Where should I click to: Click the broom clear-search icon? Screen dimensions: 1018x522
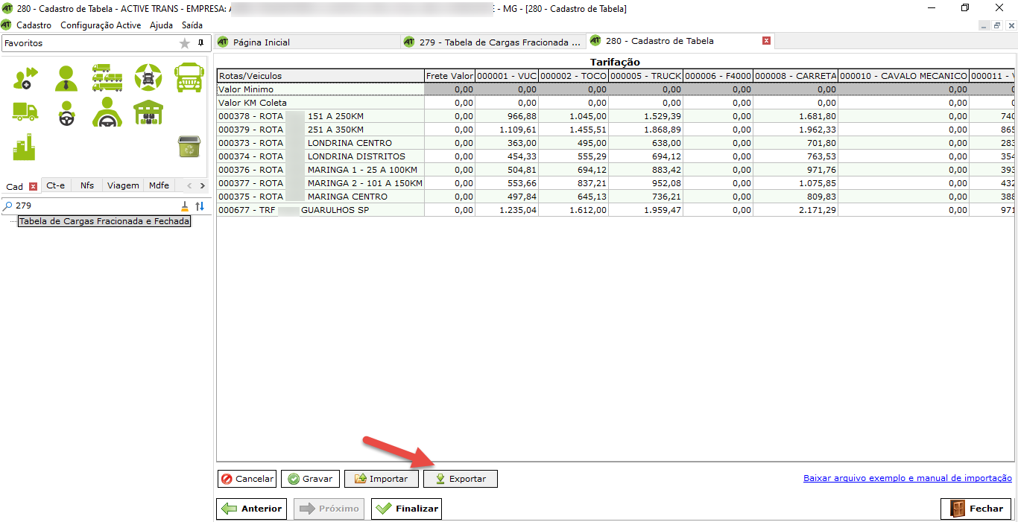pyautogui.click(x=185, y=206)
